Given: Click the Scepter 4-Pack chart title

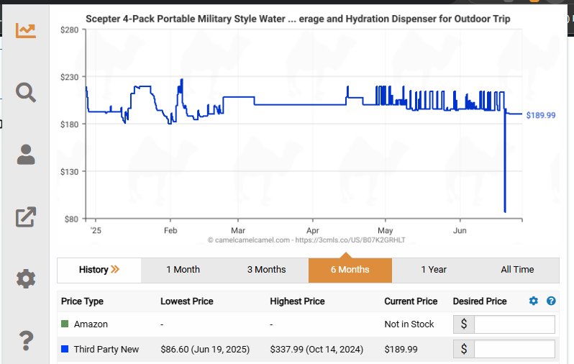Looking at the screenshot, I should click(x=298, y=19).
